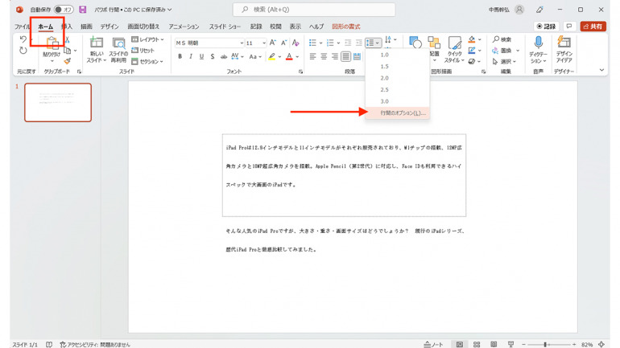Increase the list indent level
Viewport: 620px width, 348px height.
358,43
